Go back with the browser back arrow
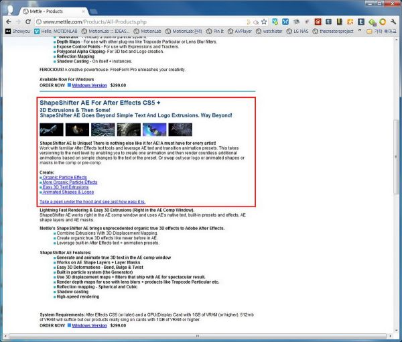Viewport: 402px width, 342px height. (9, 22)
